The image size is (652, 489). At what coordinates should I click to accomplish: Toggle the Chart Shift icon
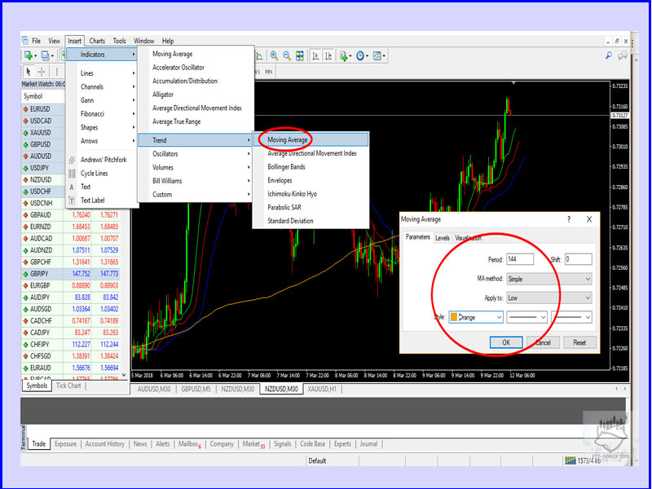tap(328, 55)
